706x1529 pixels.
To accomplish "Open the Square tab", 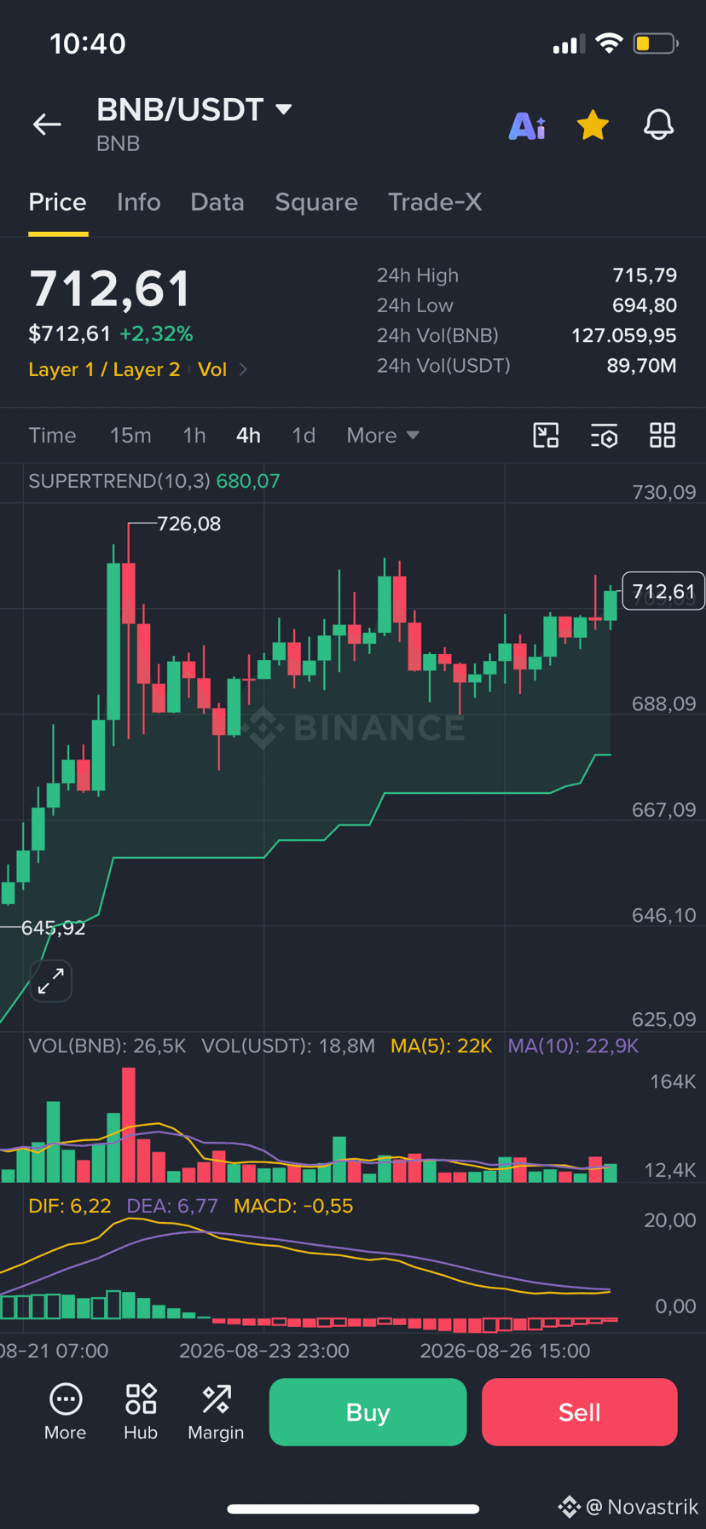I will [x=316, y=202].
